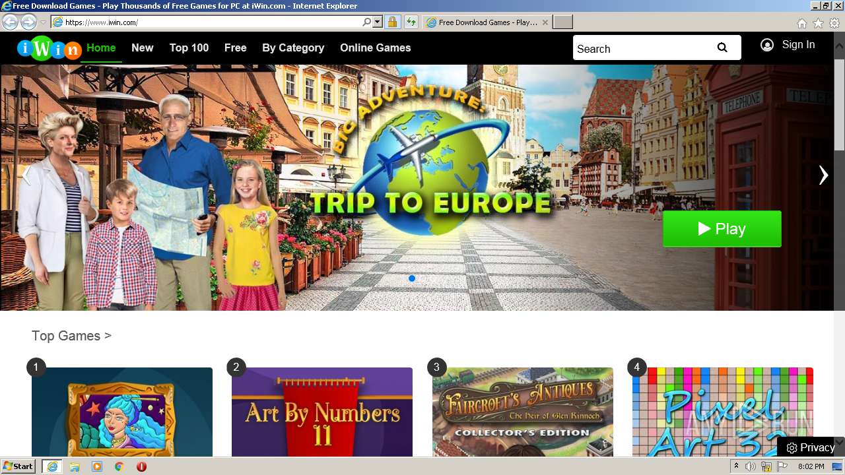
Task: Click the network tray icon
Action: (x=766, y=466)
